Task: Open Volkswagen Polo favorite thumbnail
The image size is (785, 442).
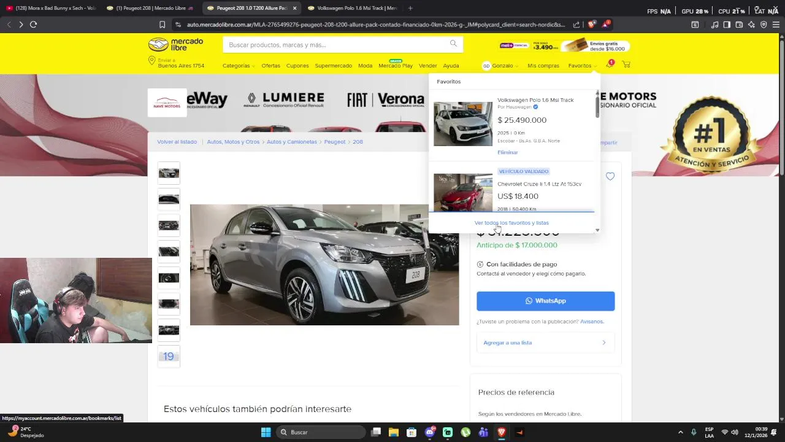Action: 463,124
